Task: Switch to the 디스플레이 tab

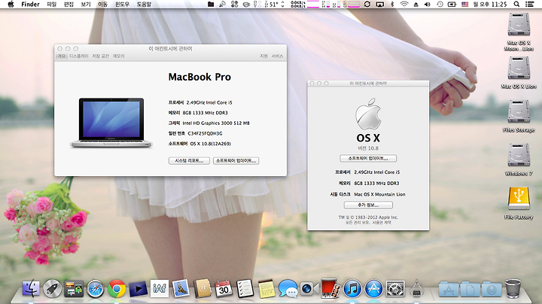Action: pos(79,56)
